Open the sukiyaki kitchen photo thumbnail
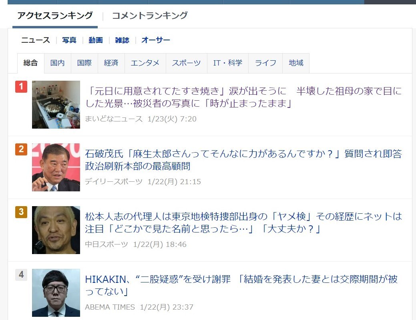Screen dimensions: 416x320 56,105
